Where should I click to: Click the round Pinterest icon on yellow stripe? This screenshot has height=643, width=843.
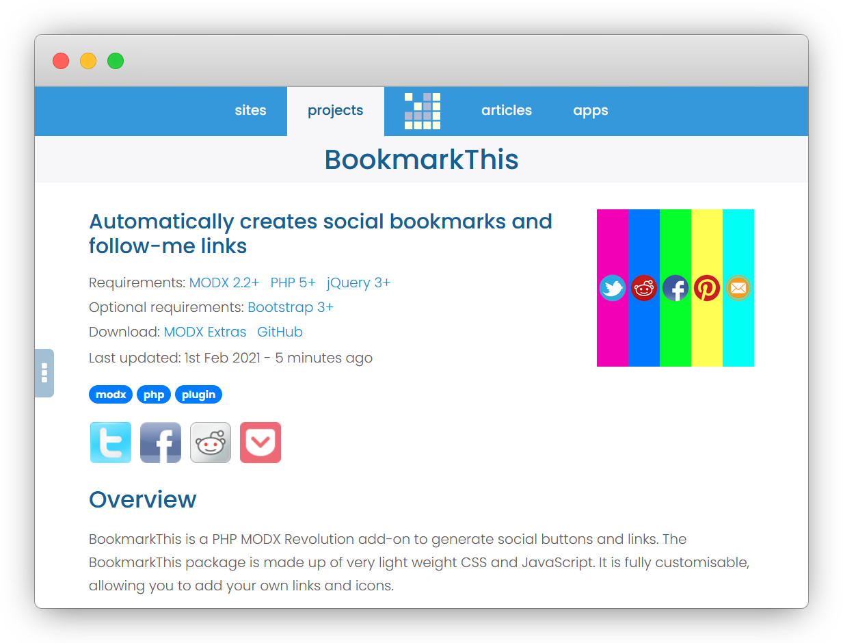tap(707, 288)
